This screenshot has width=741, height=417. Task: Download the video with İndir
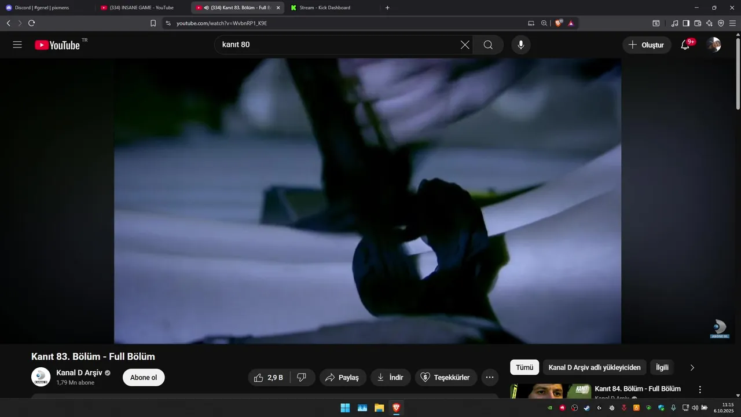pos(391,378)
